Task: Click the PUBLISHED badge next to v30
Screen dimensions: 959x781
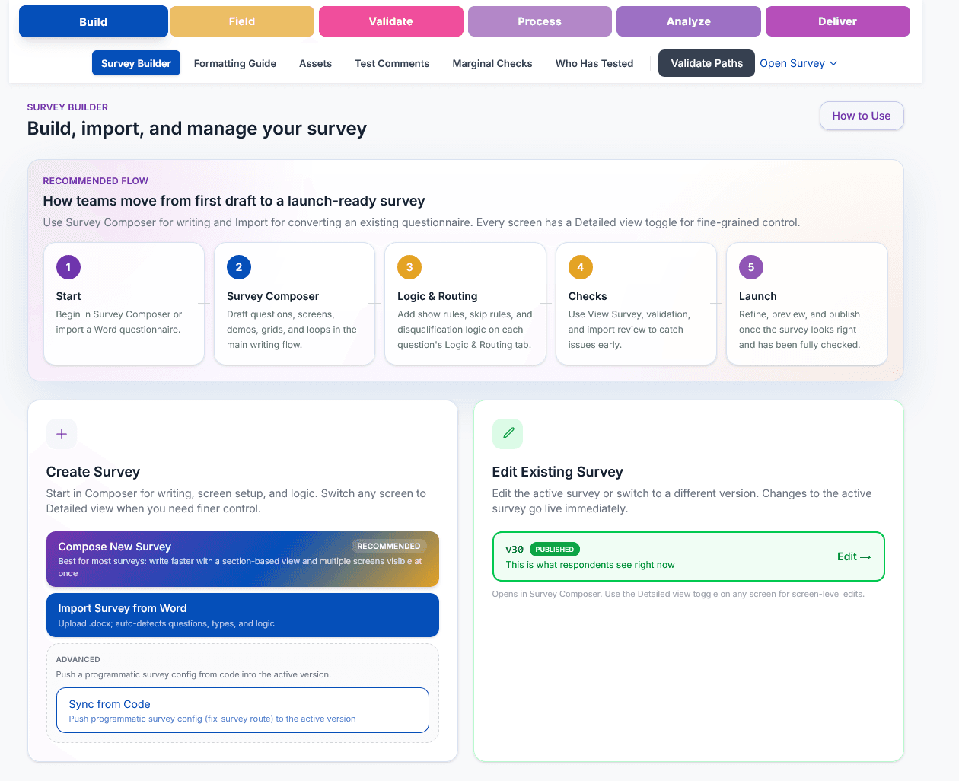Action: 555,549
